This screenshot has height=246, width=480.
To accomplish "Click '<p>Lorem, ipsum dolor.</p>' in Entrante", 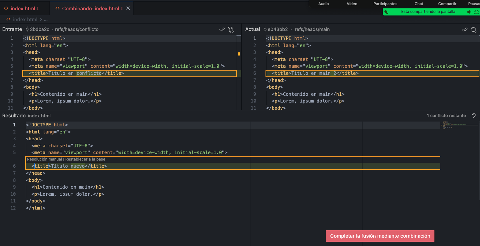I will pyautogui.click(x=65, y=101).
